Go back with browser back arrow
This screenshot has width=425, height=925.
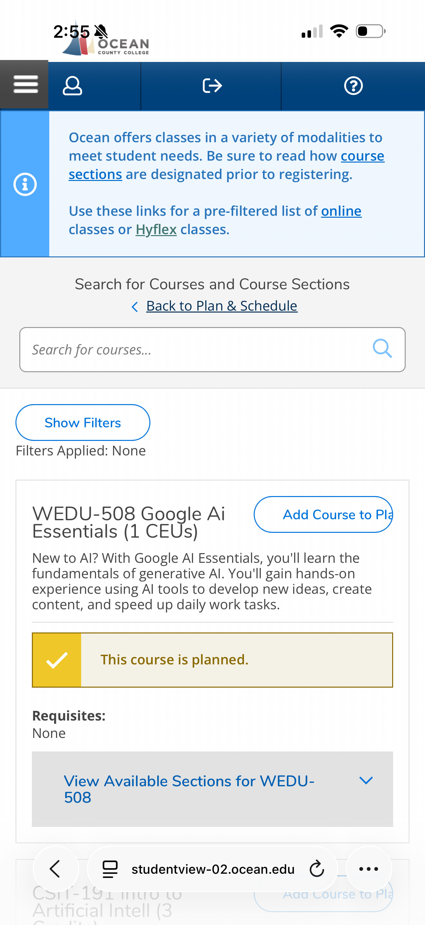tap(55, 869)
